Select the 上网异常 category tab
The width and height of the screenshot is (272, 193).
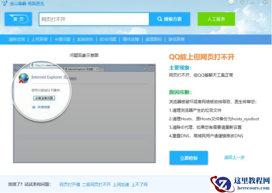coord(40,40)
